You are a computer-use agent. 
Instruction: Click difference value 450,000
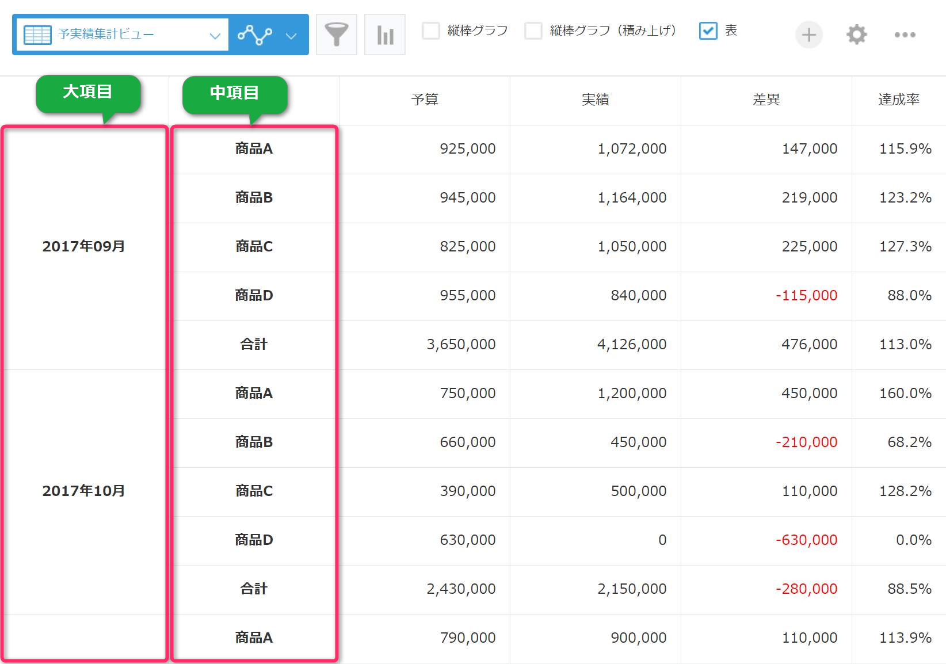[x=810, y=394]
